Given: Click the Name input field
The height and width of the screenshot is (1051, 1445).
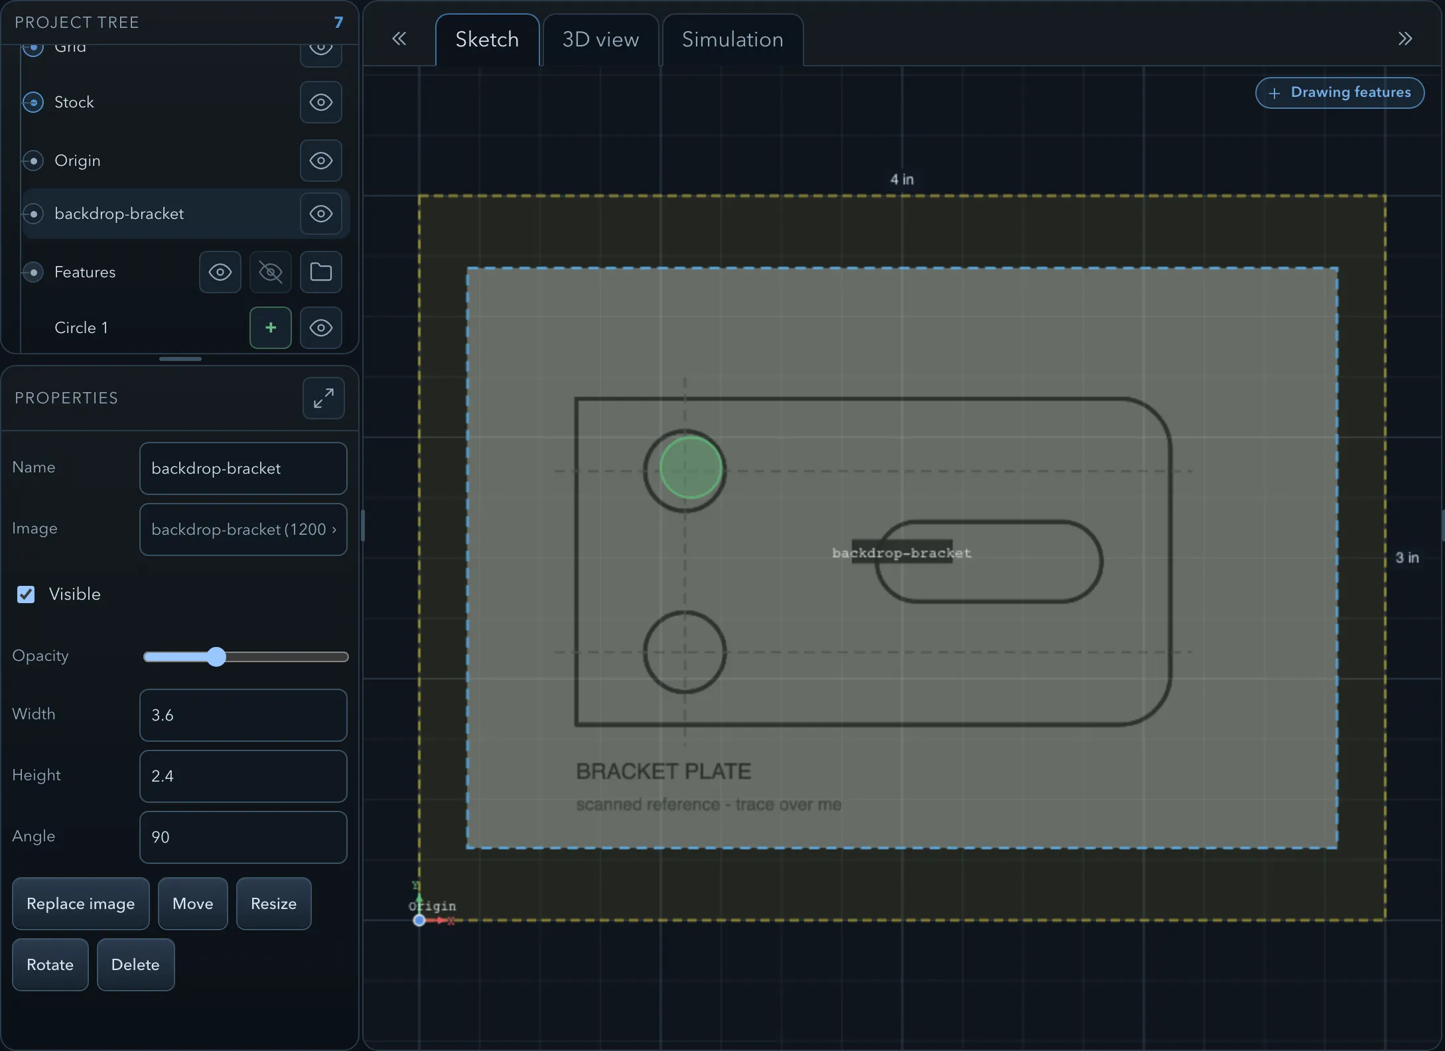Looking at the screenshot, I should (x=243, y=468).
